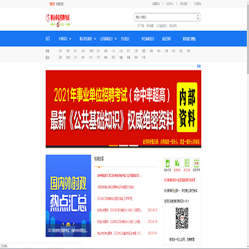This screenshot has width=249, height=249.
Task: Select the middle white carousel indicator under the banner
Action: [123, 146]
